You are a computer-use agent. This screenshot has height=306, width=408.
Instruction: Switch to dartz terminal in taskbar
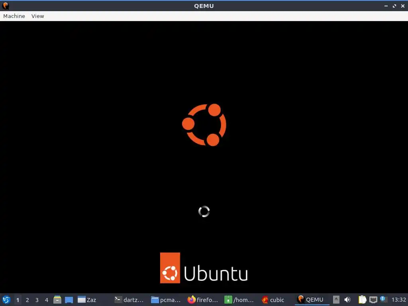tap(129, 300)
